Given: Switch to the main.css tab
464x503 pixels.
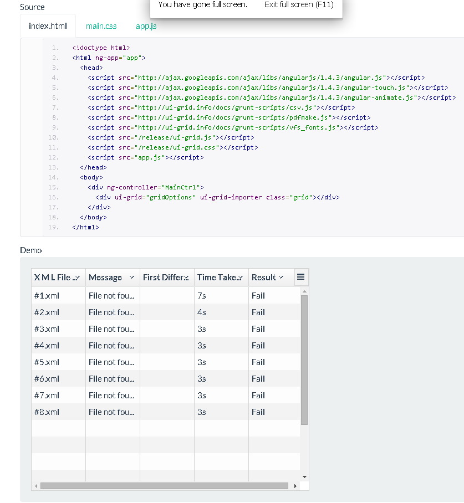Looking at the screenshot, I should [101, 26].
